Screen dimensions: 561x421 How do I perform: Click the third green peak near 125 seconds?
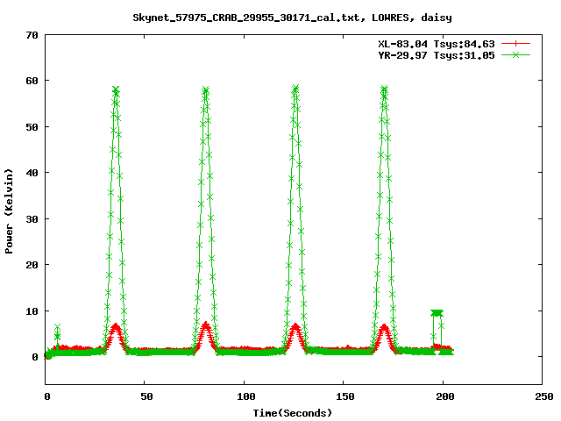pyautogui.click(x=295, y=89)
